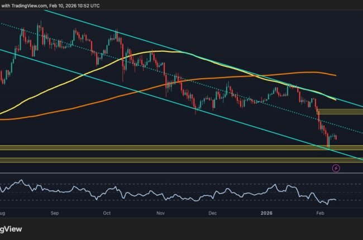This screenshot has width=363, height=240.
Task: Select the Sep label on time axis
Action: coord(55,213)
